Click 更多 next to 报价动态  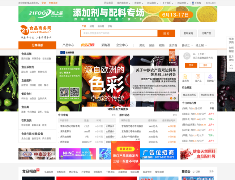[x=175, y=115]
